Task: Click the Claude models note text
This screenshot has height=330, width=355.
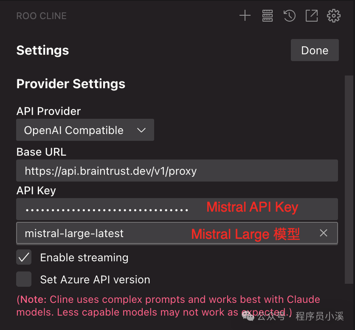Action: [168, 306]
